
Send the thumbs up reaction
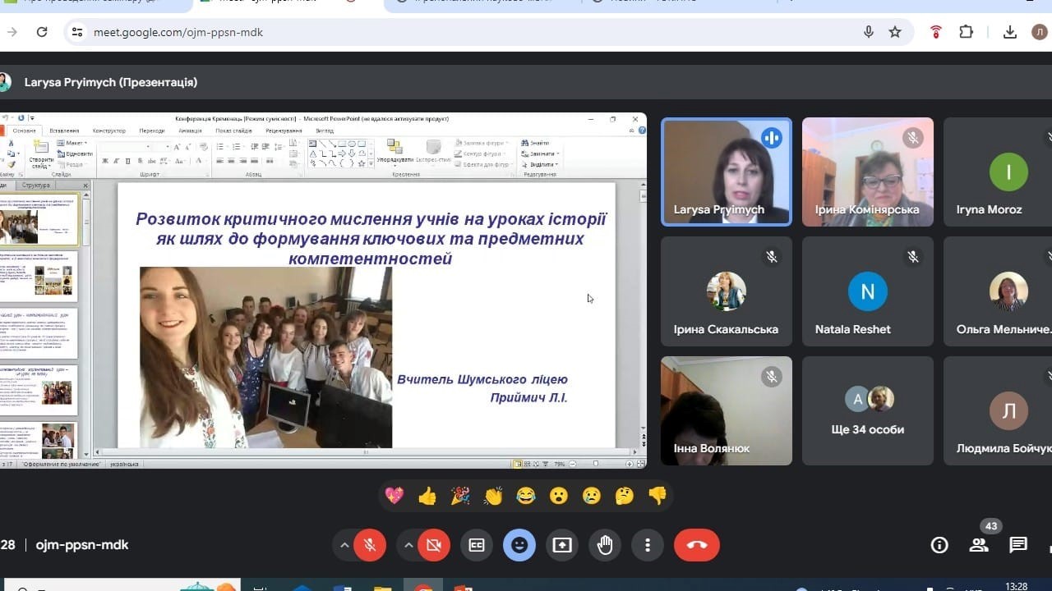click(x=427, y=496)
